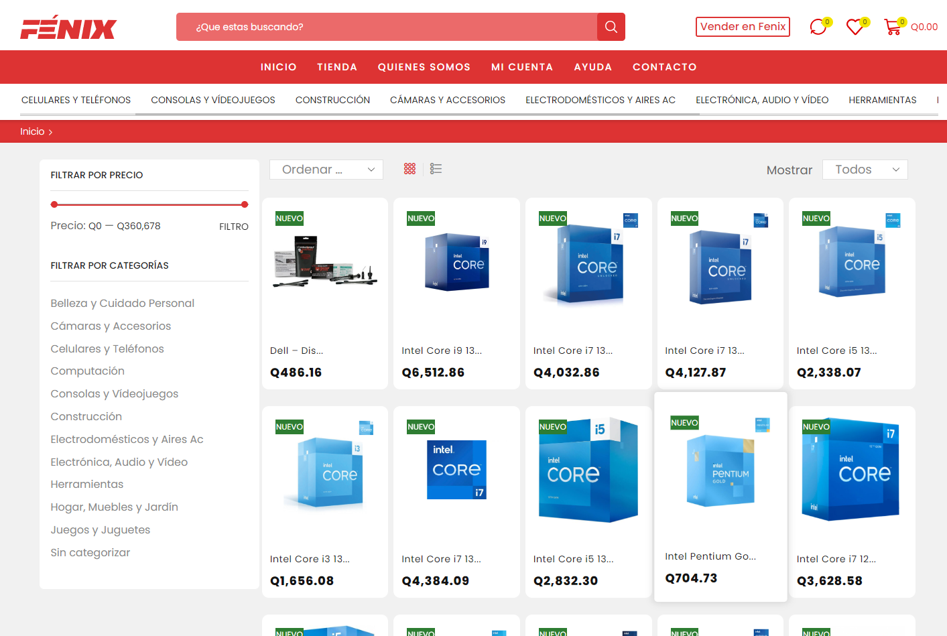Switch to grid view layout
Screen dimensions: 947x636
pyautogui.click(x=409, y=169)
